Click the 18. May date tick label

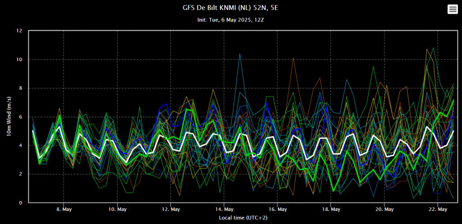pos(331,209)
